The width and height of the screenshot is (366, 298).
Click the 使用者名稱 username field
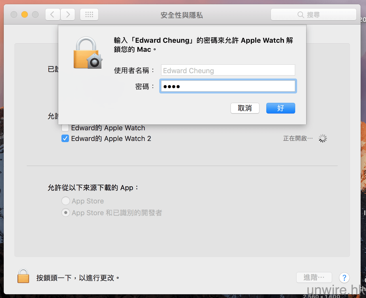(x=228, y=70)
